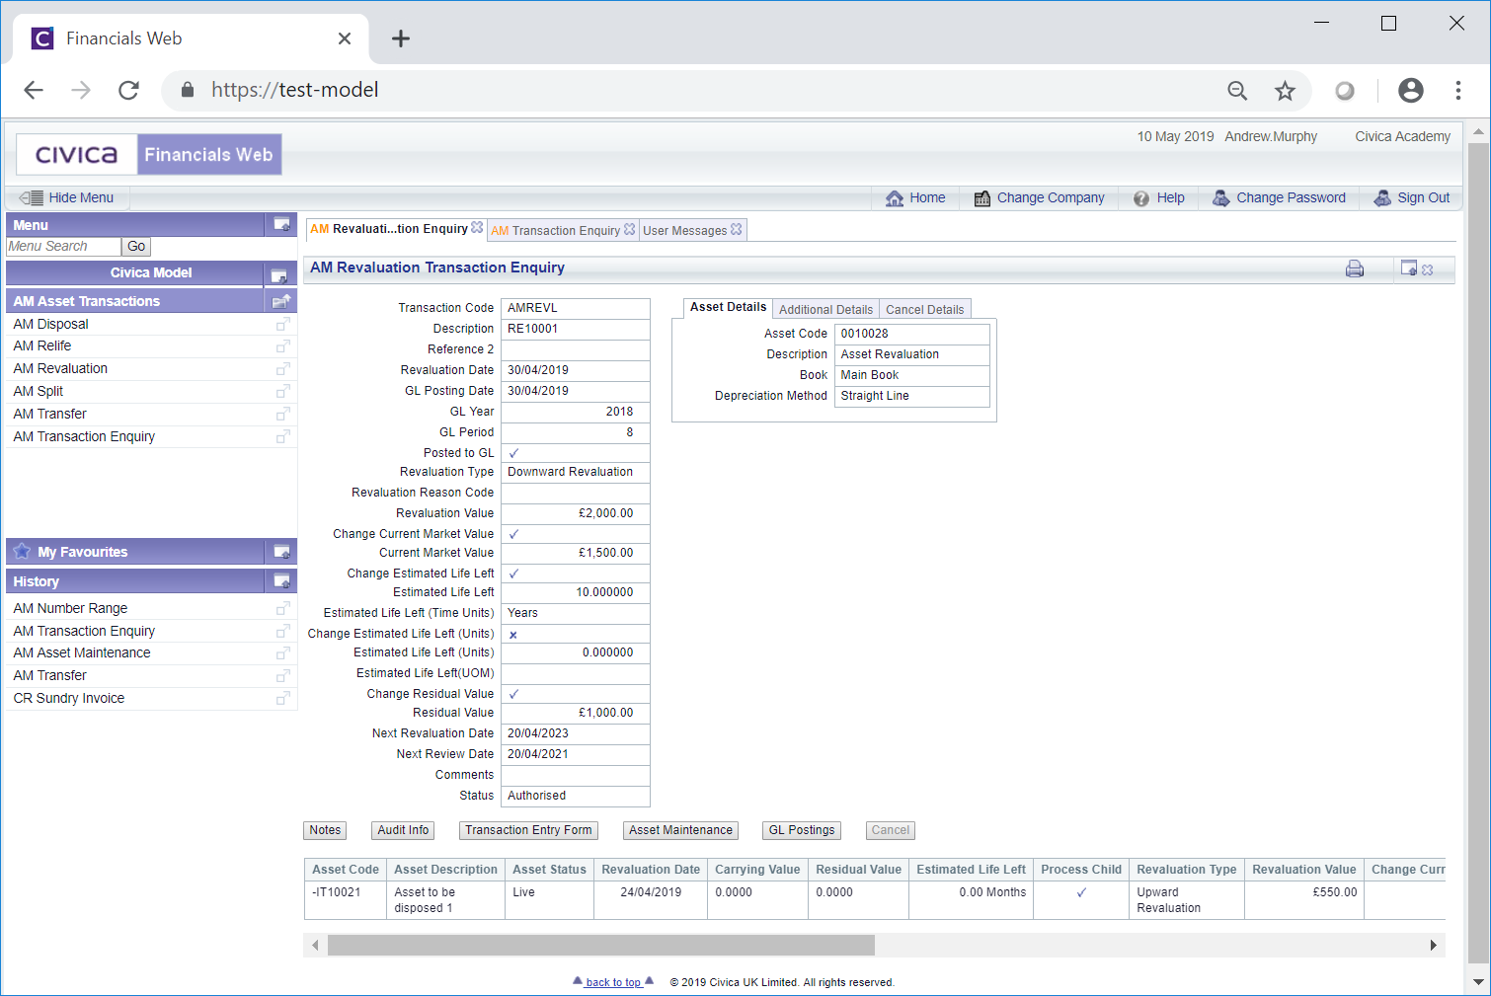The image size is (1491, 996).
Task: Collapse the Menu panel header icon
Action: 281,225
